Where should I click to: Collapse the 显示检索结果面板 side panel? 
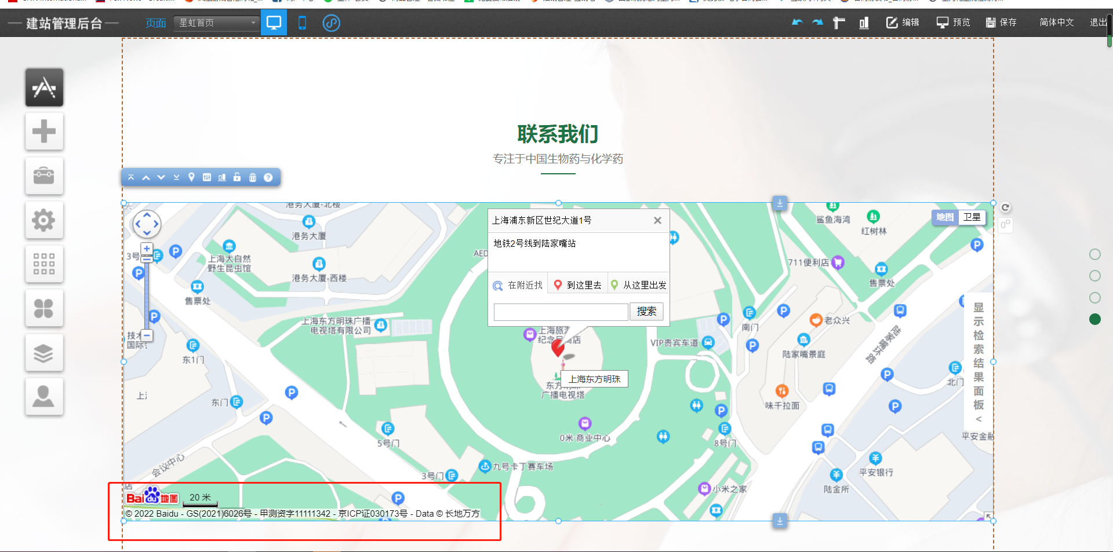(980, 419)
